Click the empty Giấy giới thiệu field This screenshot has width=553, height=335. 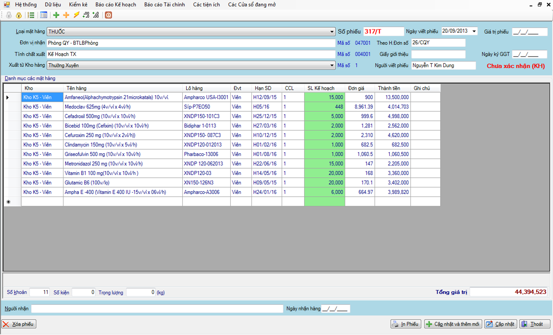click(438, 54)
